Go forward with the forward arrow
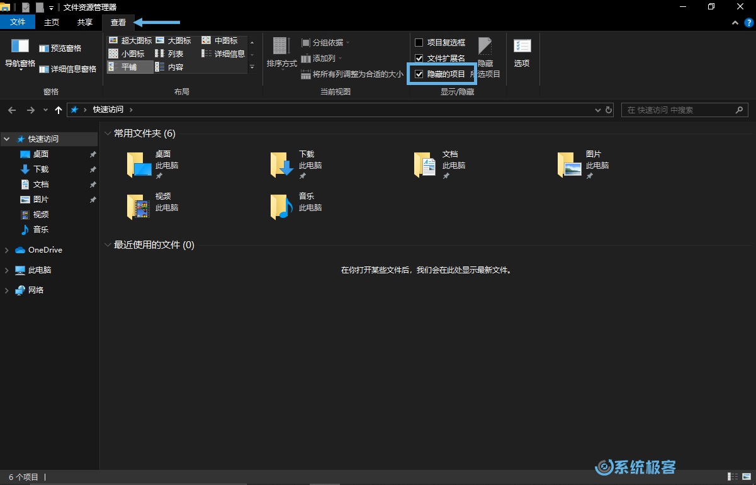756x485 pixels. point(30,110)
